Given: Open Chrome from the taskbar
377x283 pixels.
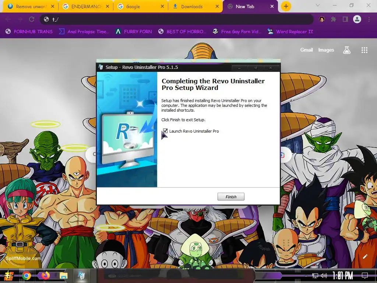Looking at the screenshot, I should [27, 276].
